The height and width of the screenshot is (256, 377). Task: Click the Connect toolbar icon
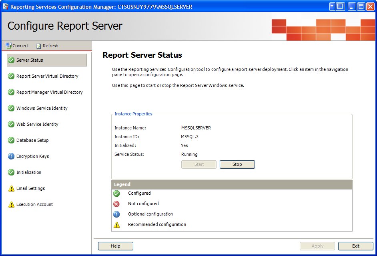click(8, 46)
